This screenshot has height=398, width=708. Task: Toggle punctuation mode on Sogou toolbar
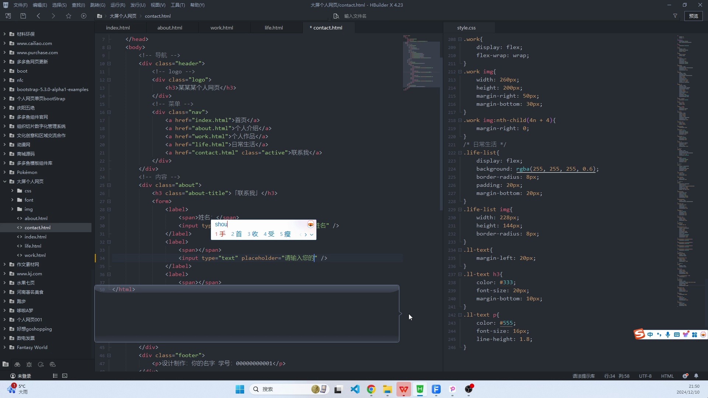(659, 335)
